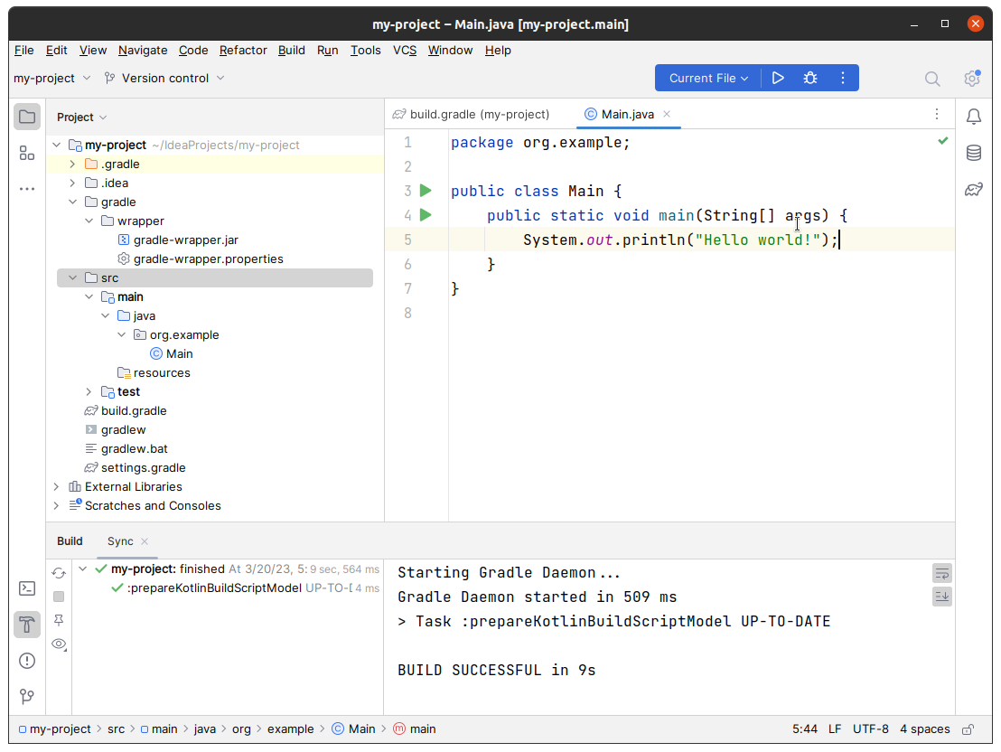
Task: Click the Sync reload icon in Build panel
Action: point(59,572)
